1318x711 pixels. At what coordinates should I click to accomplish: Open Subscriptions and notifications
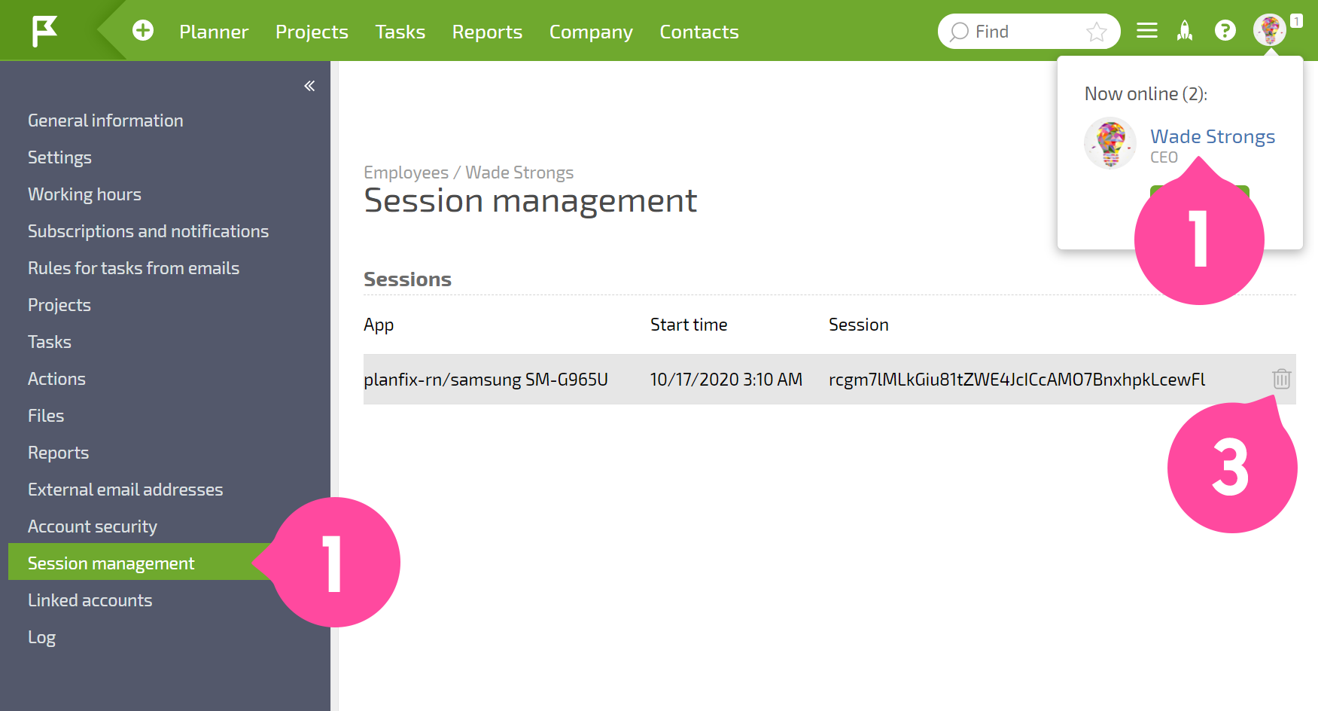(x=148, y=231)
